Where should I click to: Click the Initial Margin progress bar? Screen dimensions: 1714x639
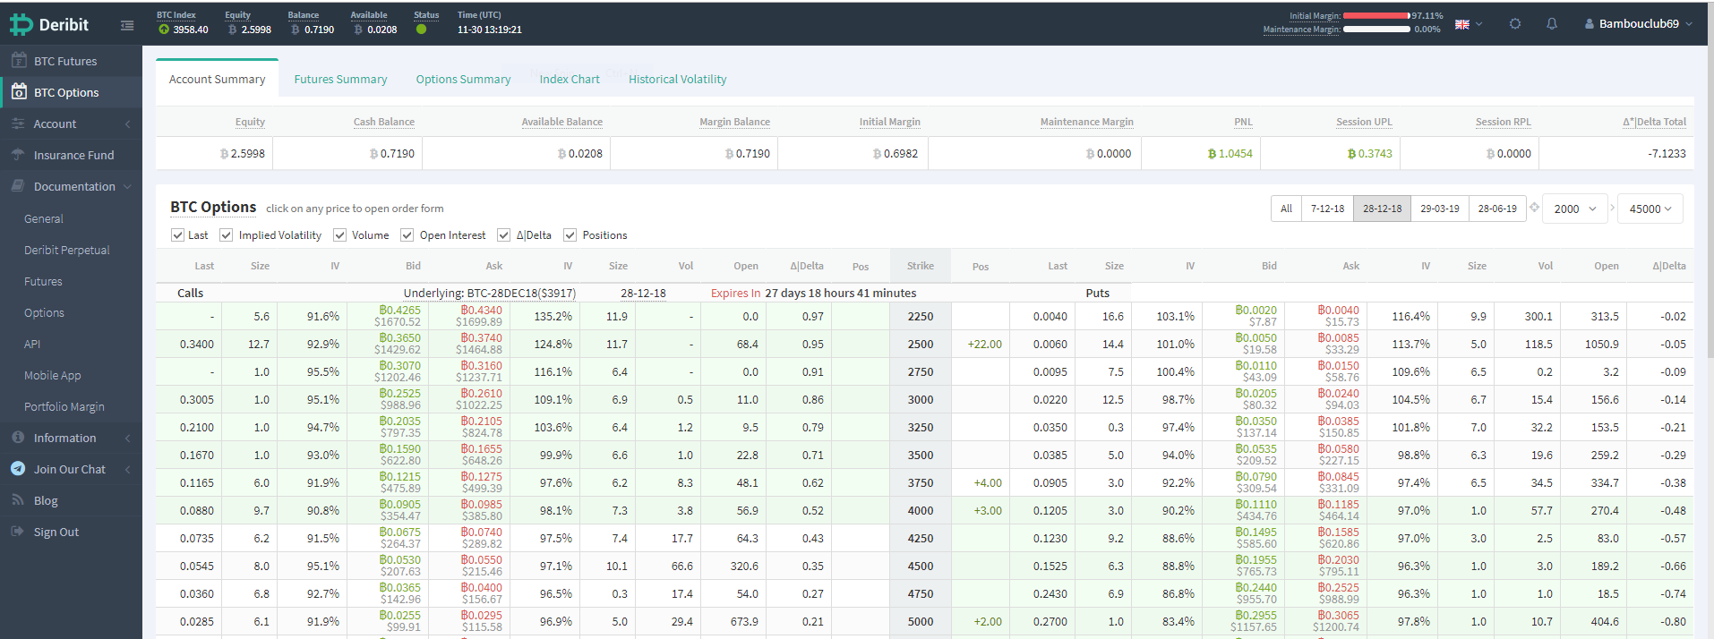click(x=1376, y=16)
